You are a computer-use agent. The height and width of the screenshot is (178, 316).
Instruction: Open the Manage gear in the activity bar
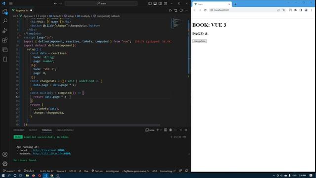5,164
